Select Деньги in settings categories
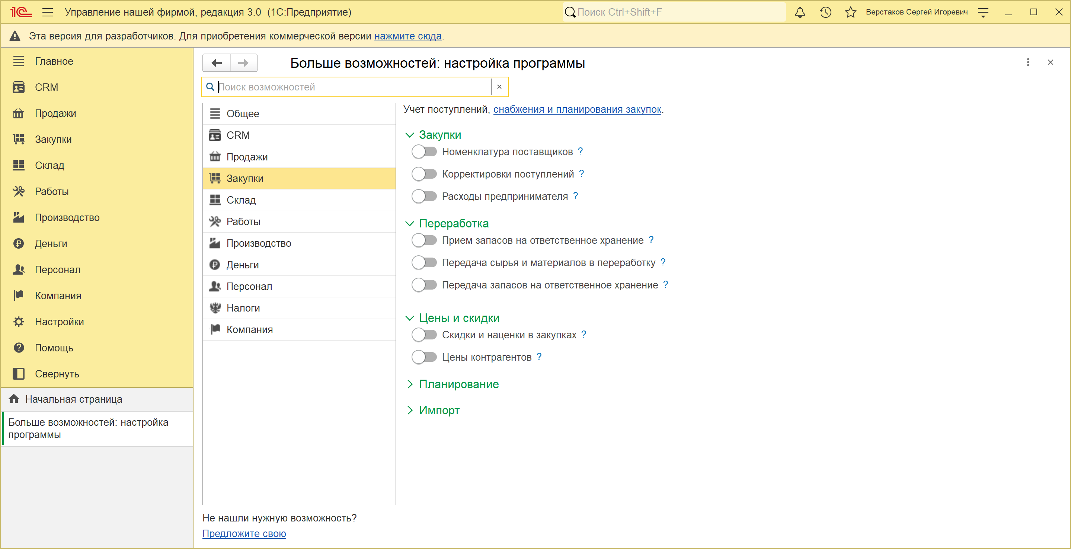This screenshot has height=549, width=1071. pos(299,265)
